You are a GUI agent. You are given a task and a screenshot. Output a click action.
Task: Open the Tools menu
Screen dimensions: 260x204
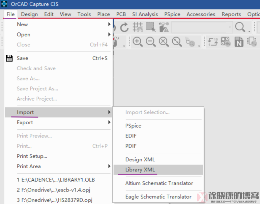[84, 14]
